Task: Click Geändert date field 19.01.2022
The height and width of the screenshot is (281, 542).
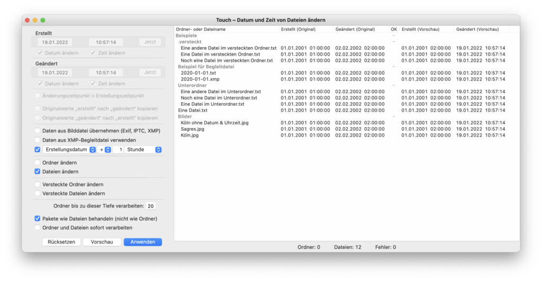Action: (55, 72)
